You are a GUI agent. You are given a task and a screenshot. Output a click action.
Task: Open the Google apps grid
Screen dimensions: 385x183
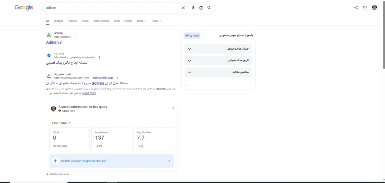pyautogui.click(x=365, y=8)
